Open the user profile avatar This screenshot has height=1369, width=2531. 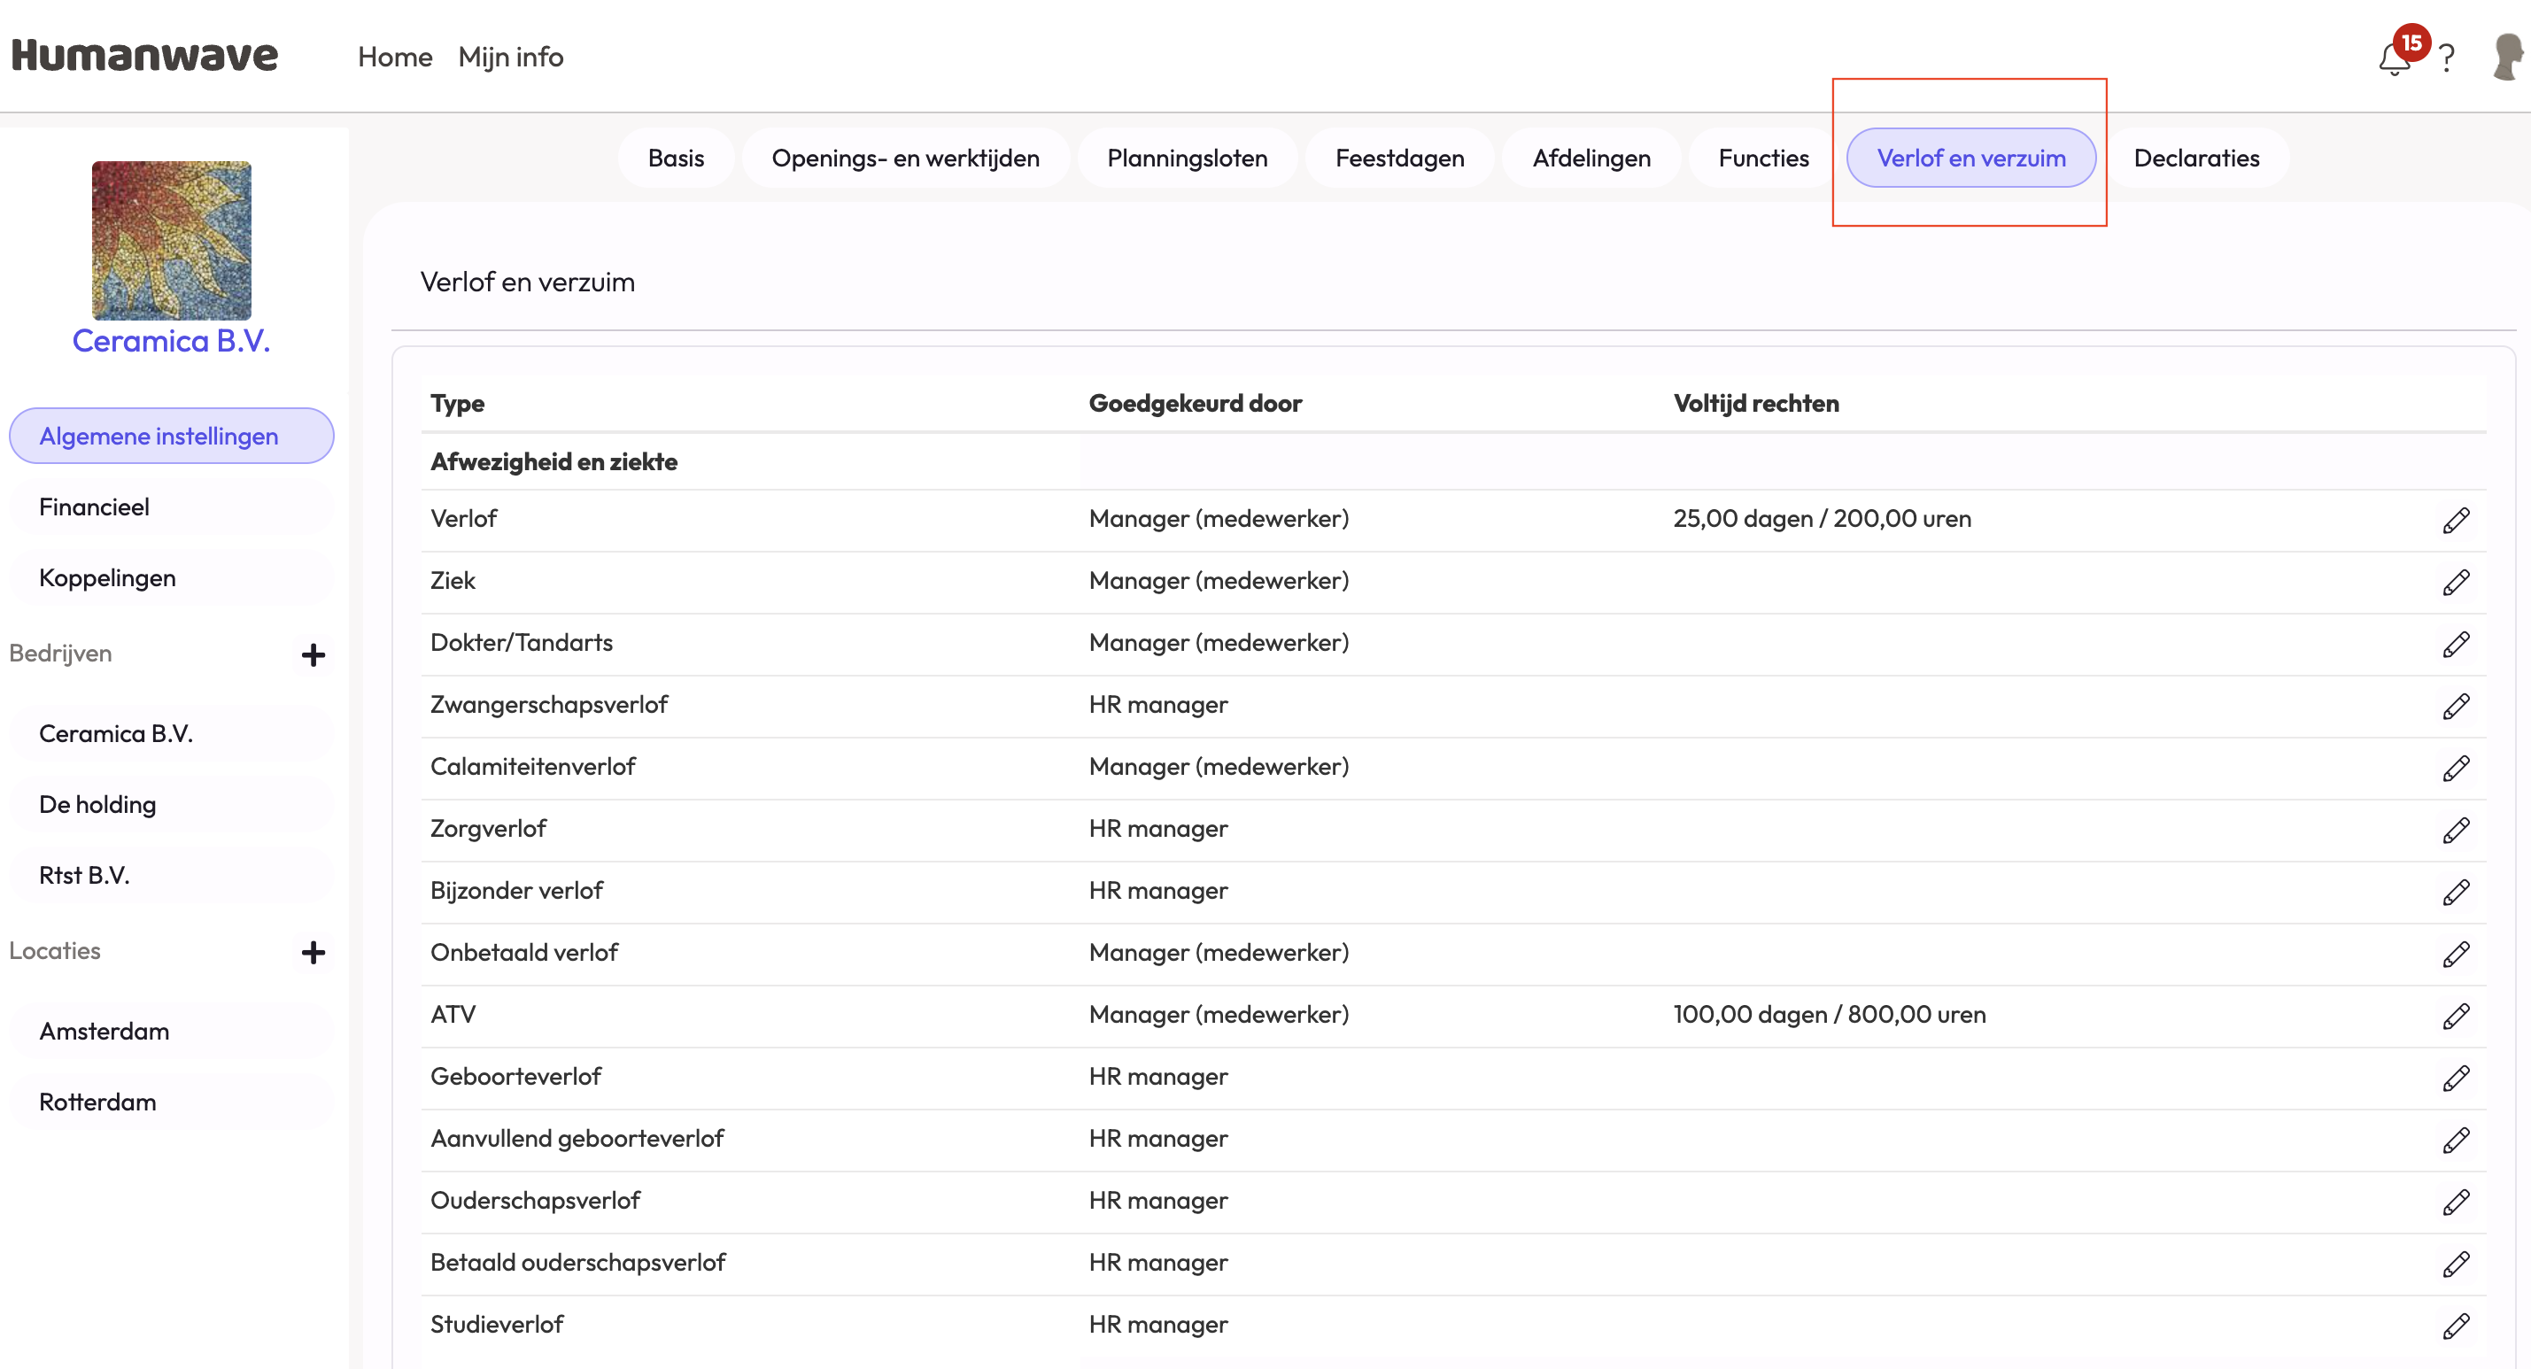point(2506,57)
